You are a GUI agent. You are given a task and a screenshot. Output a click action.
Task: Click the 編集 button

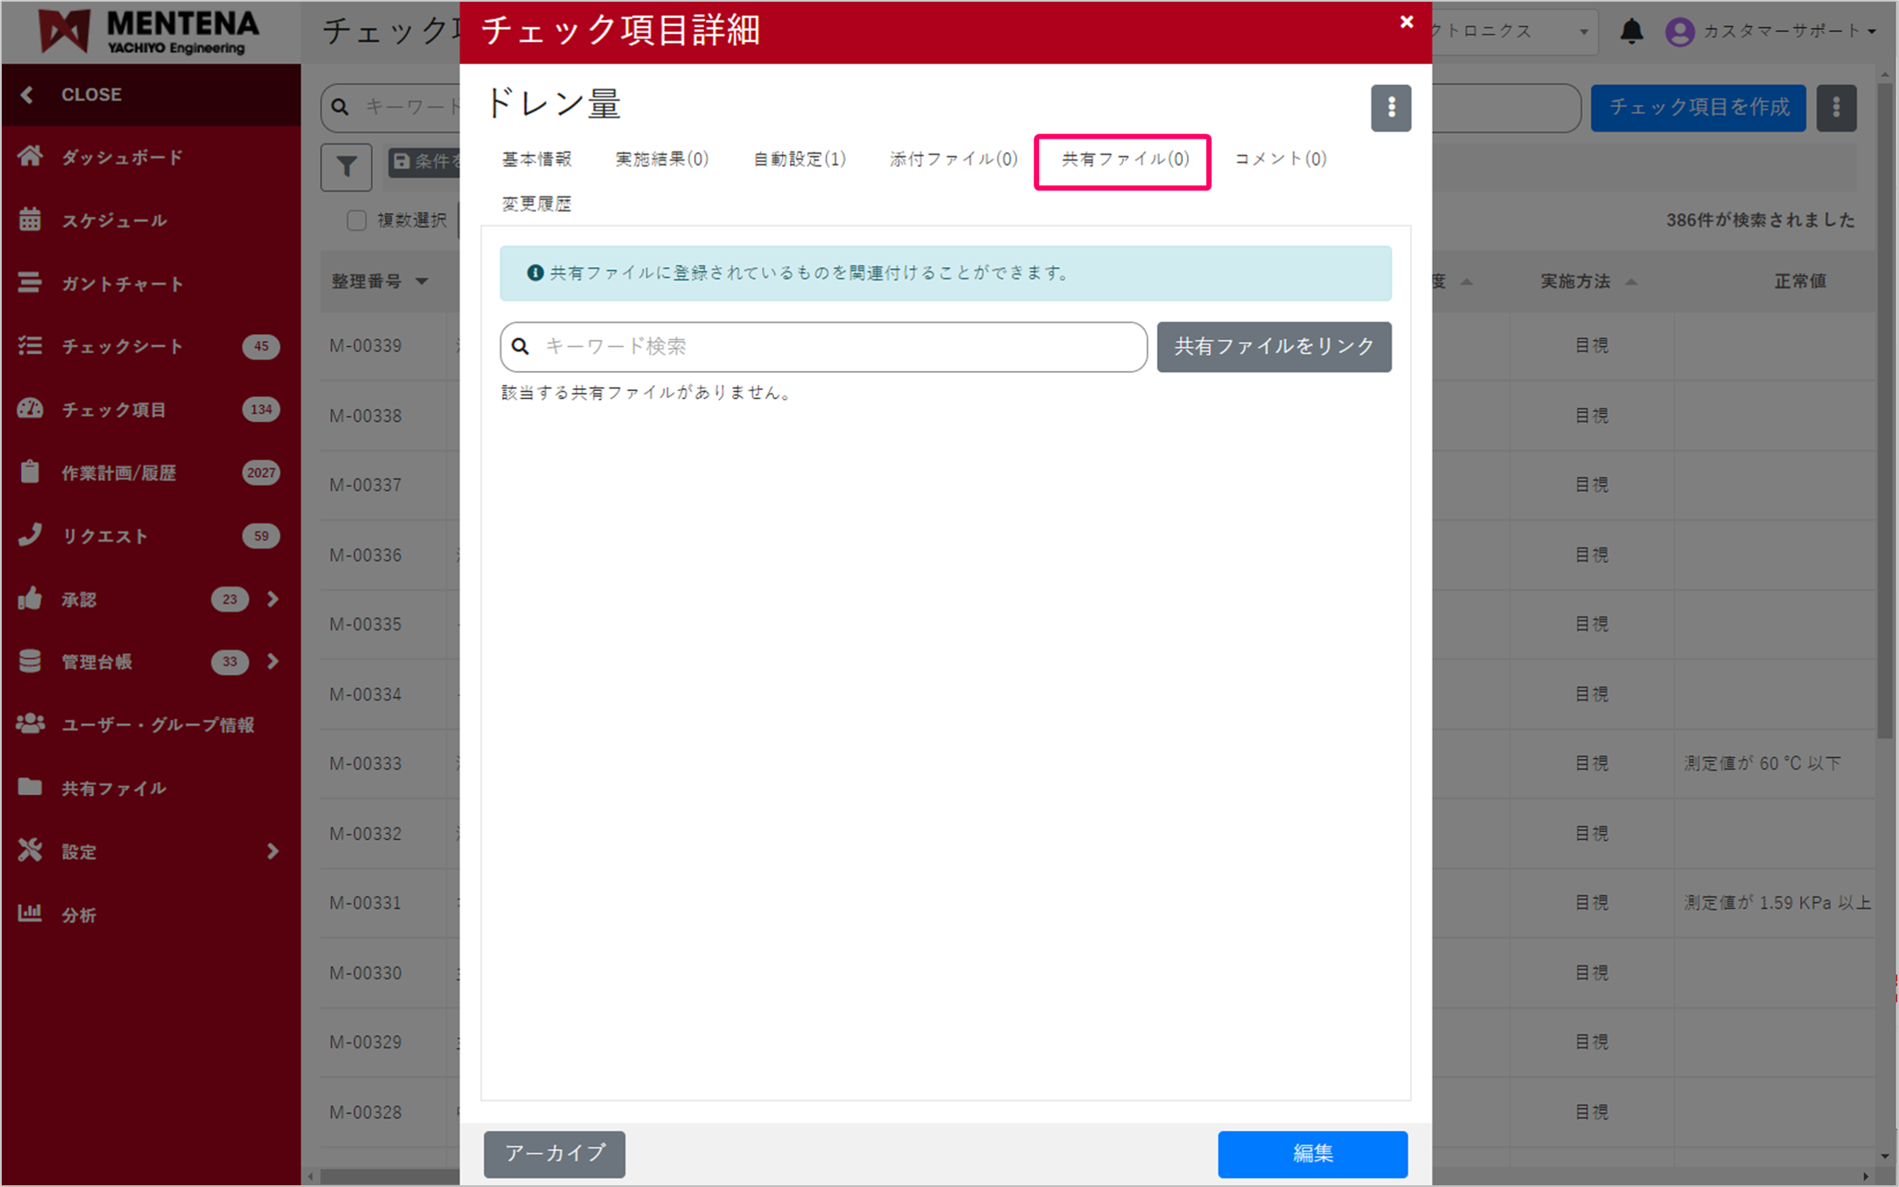tap(1312, 1154)
